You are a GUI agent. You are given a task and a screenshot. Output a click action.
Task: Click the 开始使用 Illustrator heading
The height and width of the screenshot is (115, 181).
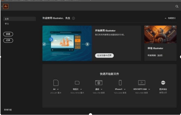click(x=105, y=31)
